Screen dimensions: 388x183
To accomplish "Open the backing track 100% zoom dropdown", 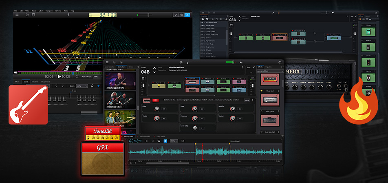I will 174,141.
